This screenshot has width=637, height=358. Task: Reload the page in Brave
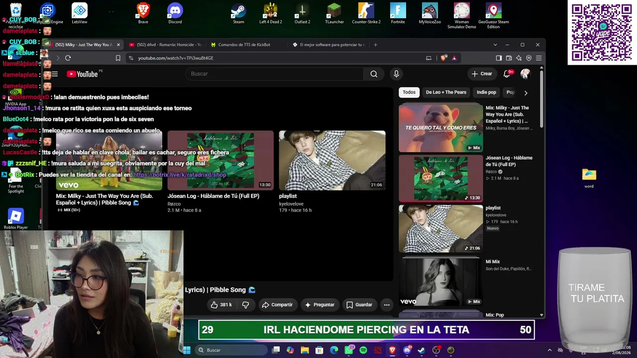click(68, 58)
